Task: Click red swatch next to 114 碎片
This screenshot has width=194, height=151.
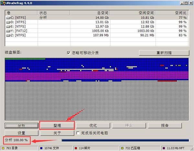Action: coord(76,148)
